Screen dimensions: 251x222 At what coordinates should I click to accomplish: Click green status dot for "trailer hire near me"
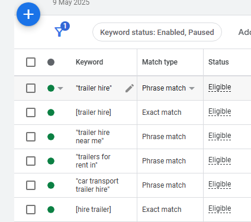click(x=51, y=137)
